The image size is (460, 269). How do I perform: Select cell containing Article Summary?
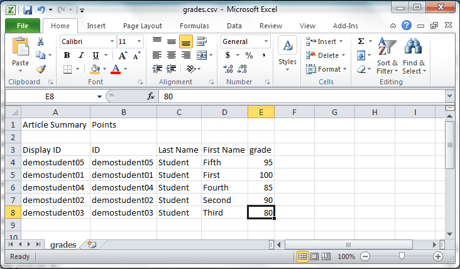(x=55, y=124)
